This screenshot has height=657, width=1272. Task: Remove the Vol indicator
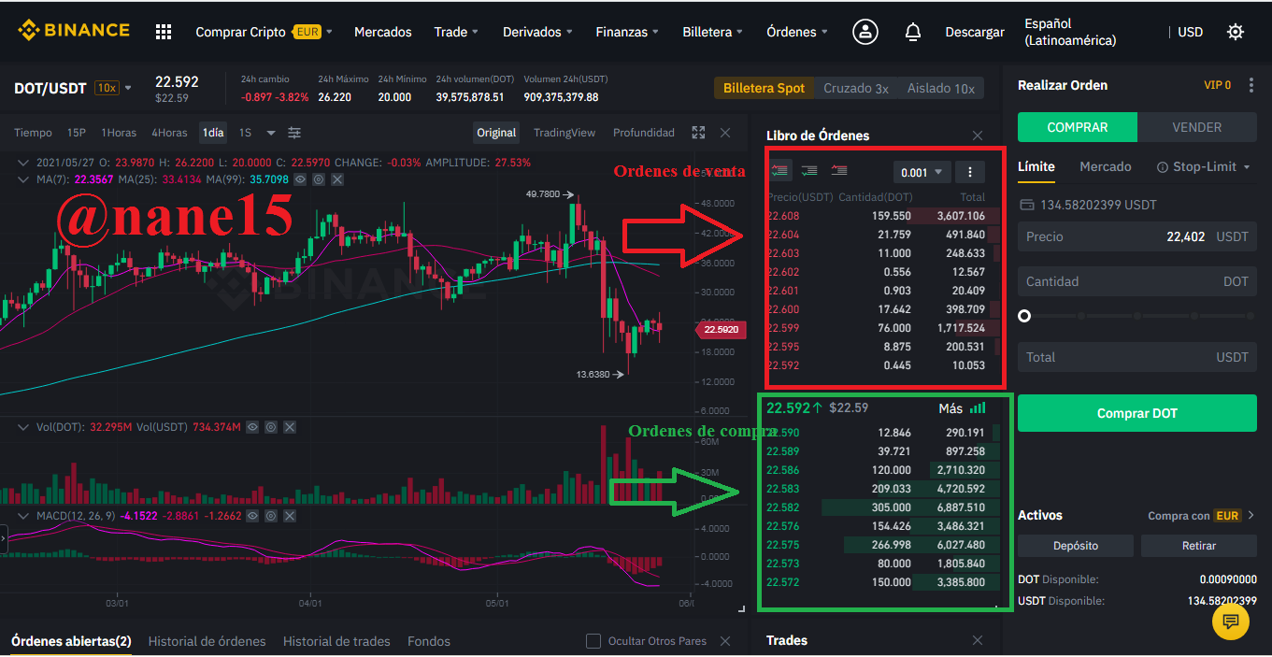(290, 427)
